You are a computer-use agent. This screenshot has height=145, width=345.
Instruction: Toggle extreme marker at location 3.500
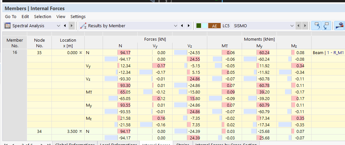tap(81, 132)
